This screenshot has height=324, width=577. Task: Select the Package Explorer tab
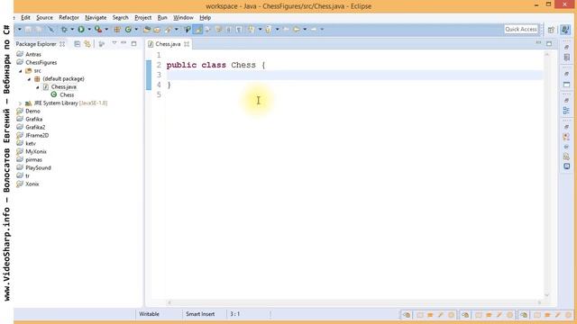tap(36, 44)
